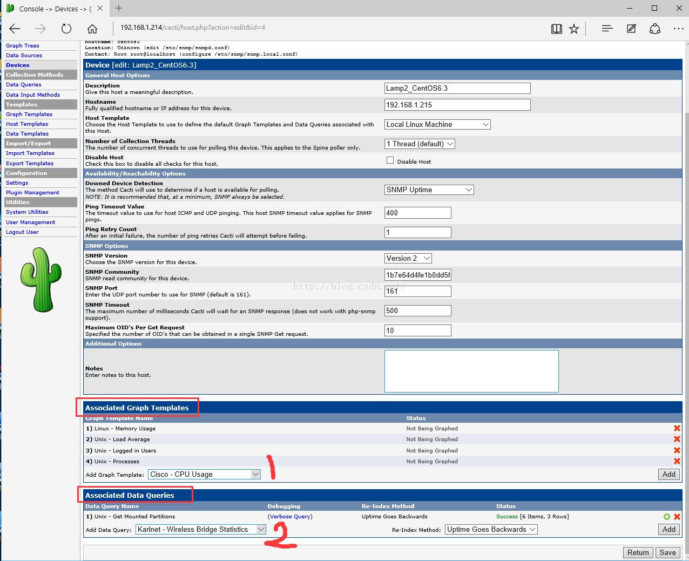Remove Unix - Logged in Users template
689x561 pixels.
tap(677, 450)
